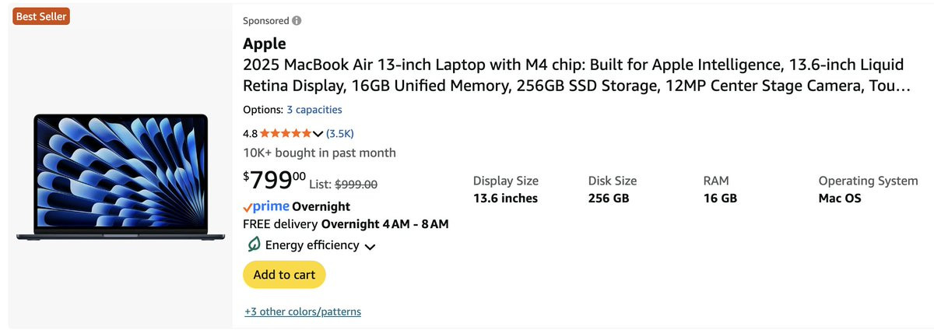Click the 4.8 rating number
This screenshot has height=334, width=934.
(x=250, y=133)
